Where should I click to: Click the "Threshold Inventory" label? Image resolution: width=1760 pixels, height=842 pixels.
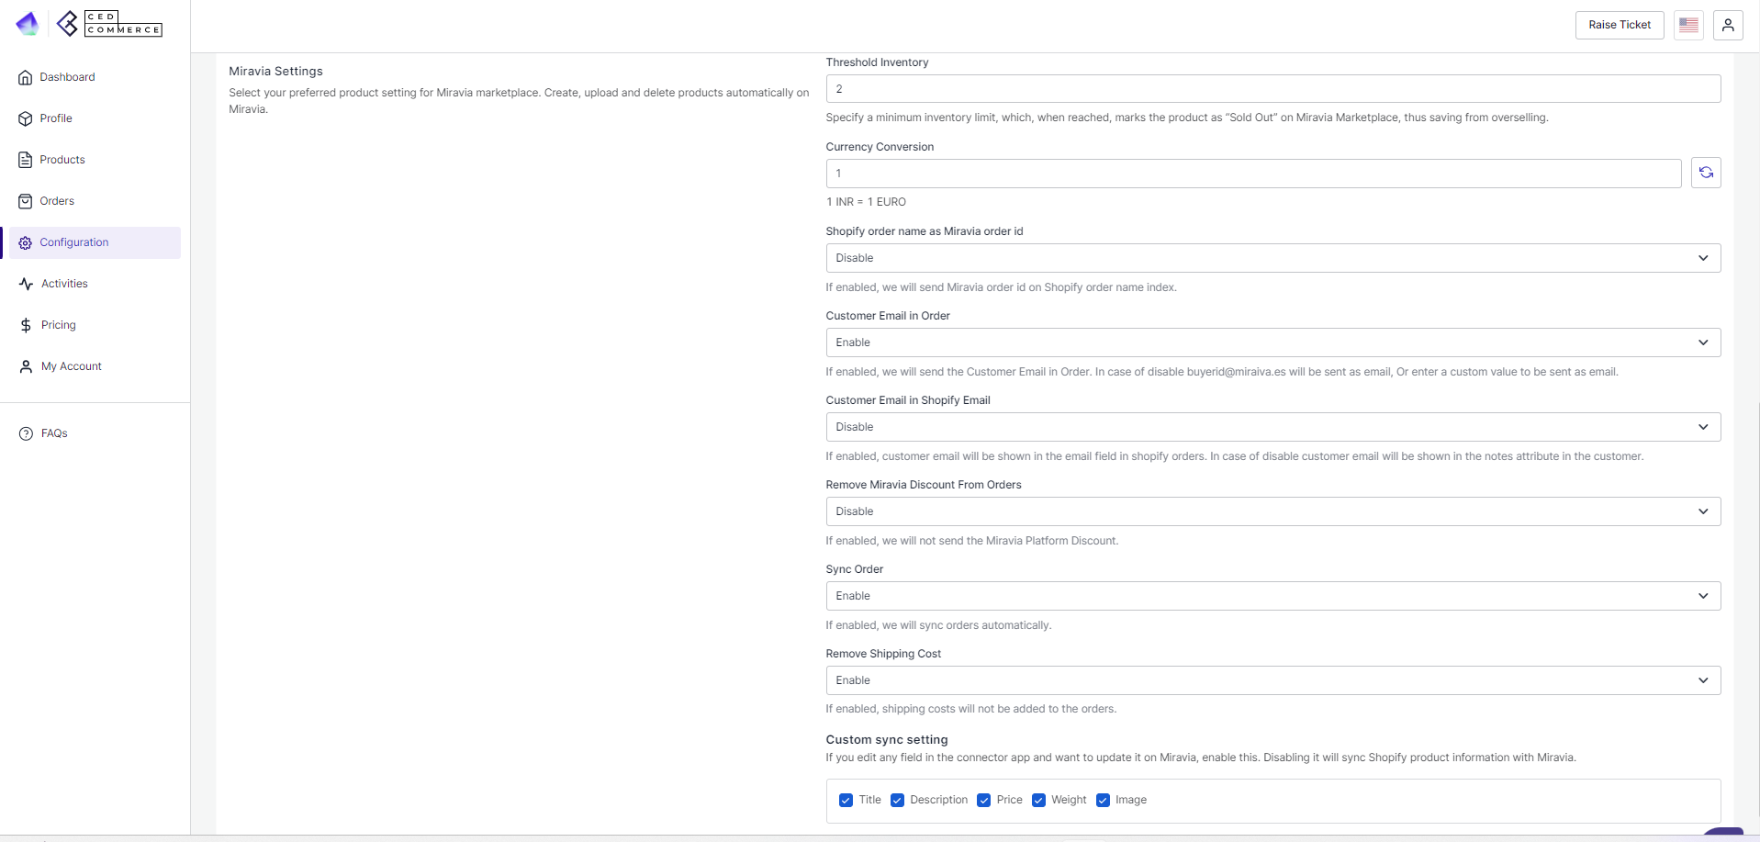click(x=877, y=62)
